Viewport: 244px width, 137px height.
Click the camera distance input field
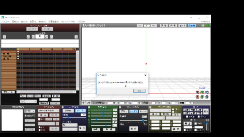(190, 103)
